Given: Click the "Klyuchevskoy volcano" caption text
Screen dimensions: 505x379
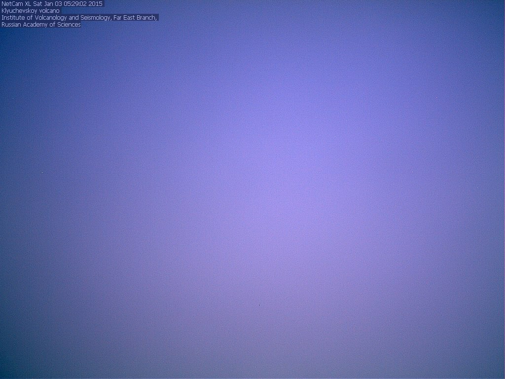Looking at the screenshot, I should [30, 11].
